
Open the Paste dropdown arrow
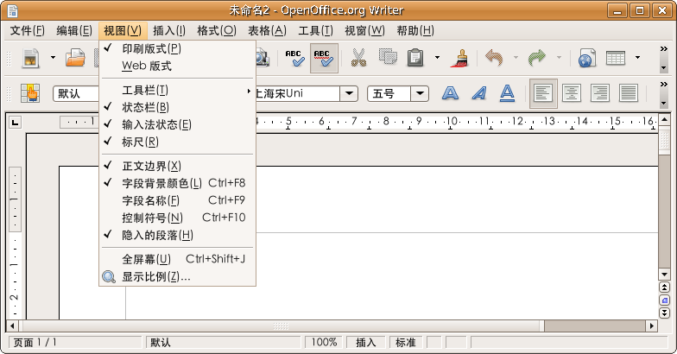(x=437, y=57)
